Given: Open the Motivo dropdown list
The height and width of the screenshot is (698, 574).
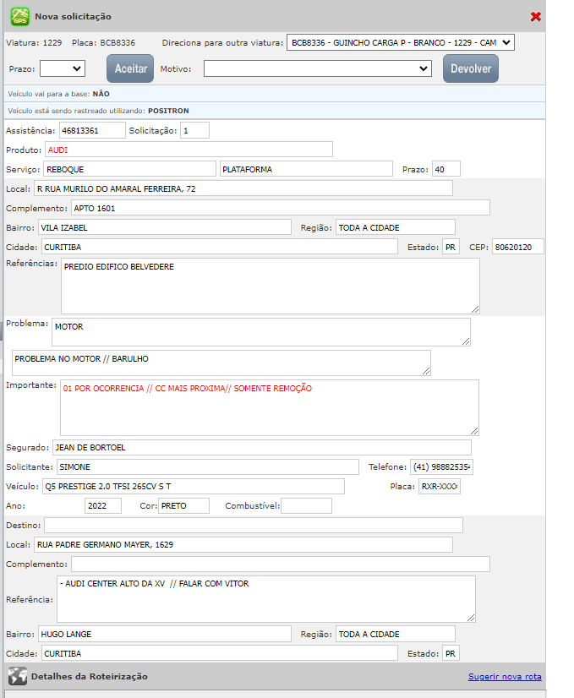Looking at the screenshot, I should (x=317, y=68).
